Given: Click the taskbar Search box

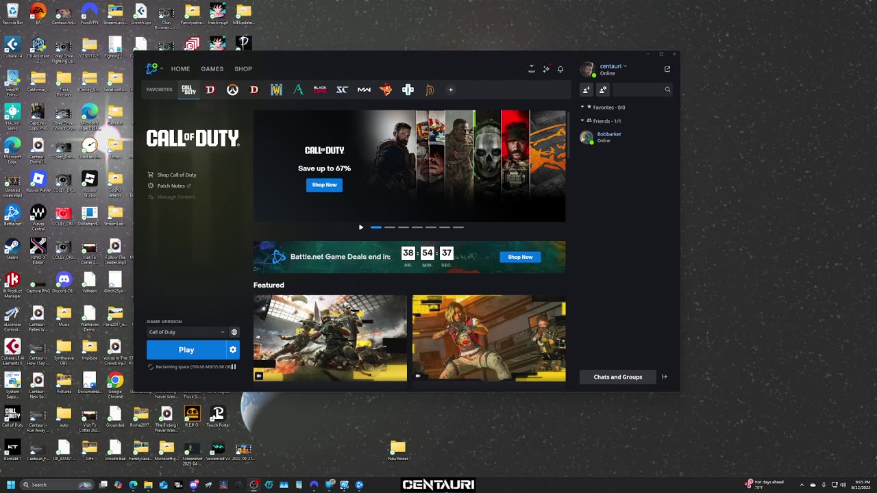Looking at the screenshot, I should tap(56, 485).
